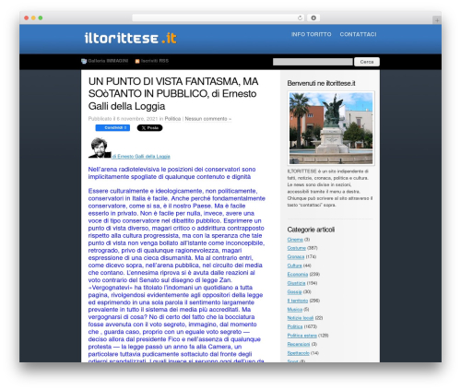Open the Politica category in sidebar list
461x390 pixels.
(x=295, y=326)
